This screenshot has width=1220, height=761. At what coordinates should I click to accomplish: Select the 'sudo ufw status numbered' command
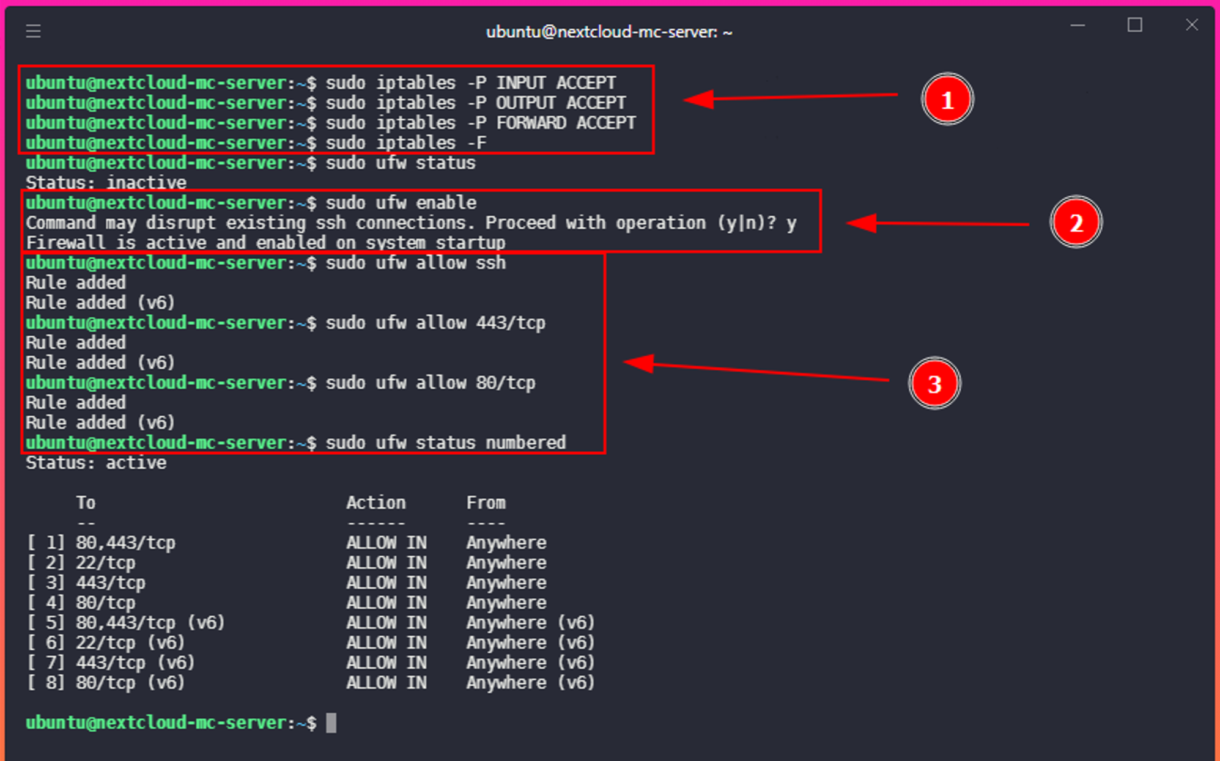coord(446,443)
